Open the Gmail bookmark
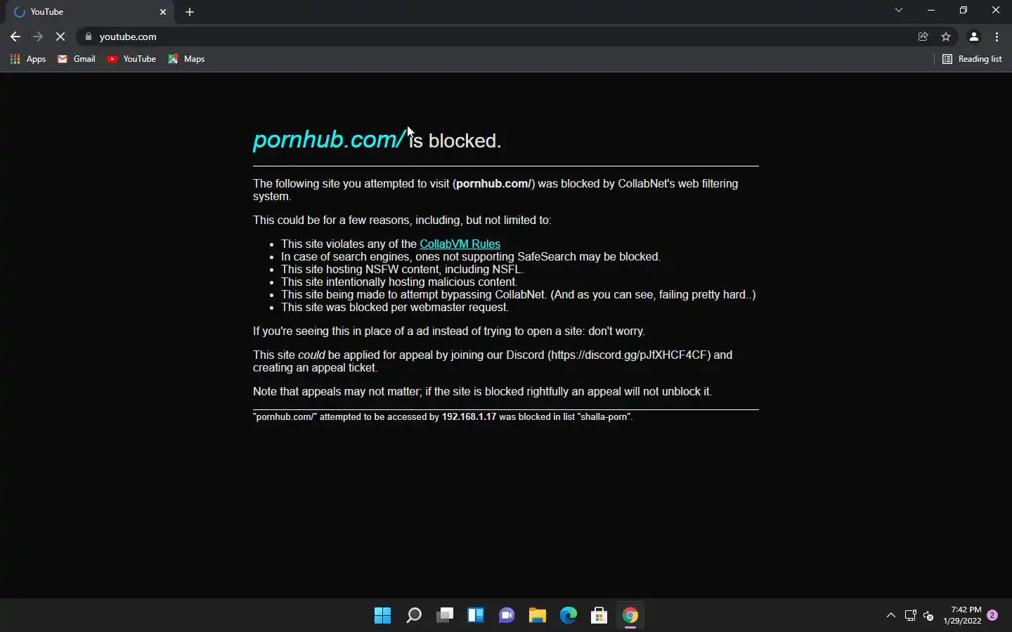Screen dimensions: 1012x632 tap(77, 59)
